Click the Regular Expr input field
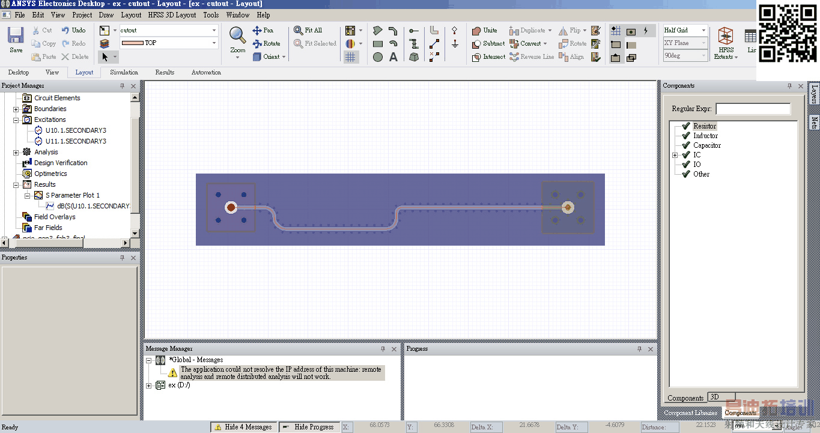 [753, 109]
